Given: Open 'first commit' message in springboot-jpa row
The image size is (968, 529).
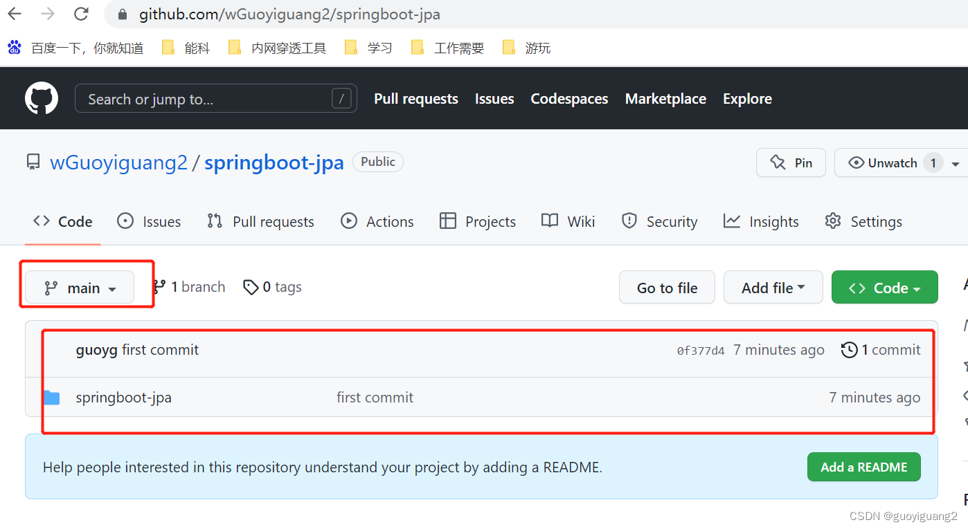Looking at the screenshot, I should tap(375, 398).
